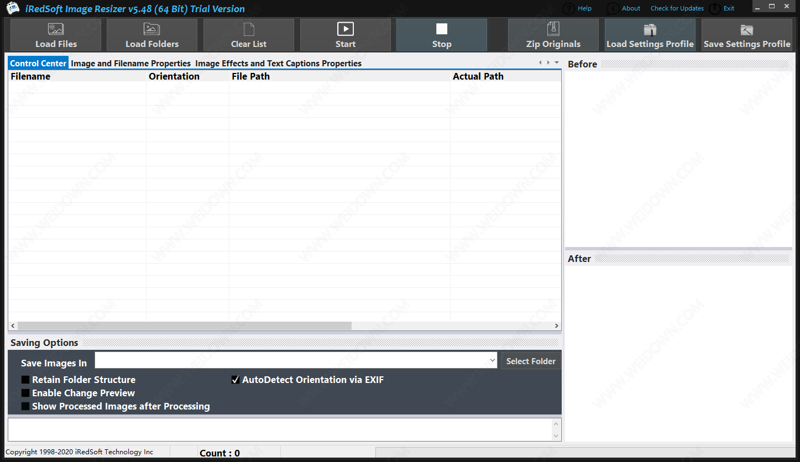Click the iRedSoft app logo icon
Image resolution: width=800 pixels, height=462 pixels.
point(13,8)
